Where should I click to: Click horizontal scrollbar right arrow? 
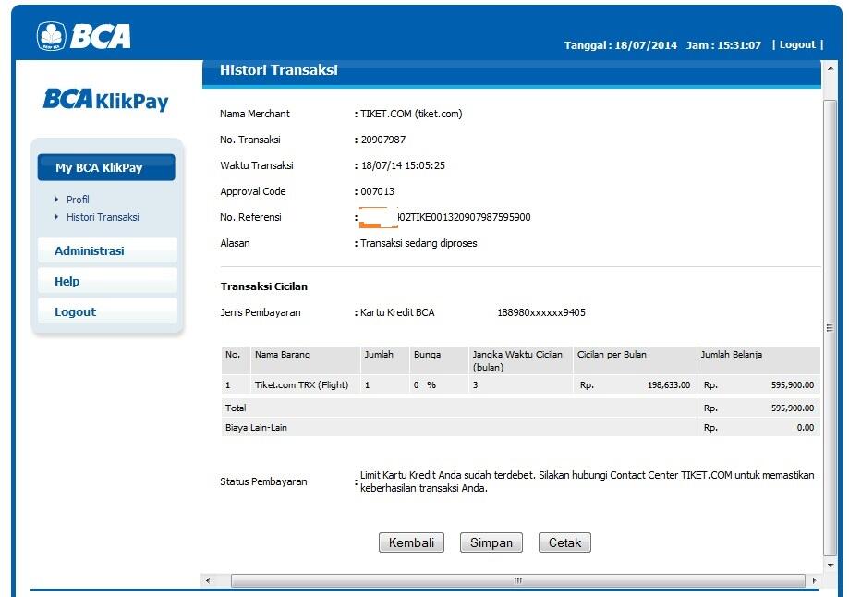[x=814, y=580]
